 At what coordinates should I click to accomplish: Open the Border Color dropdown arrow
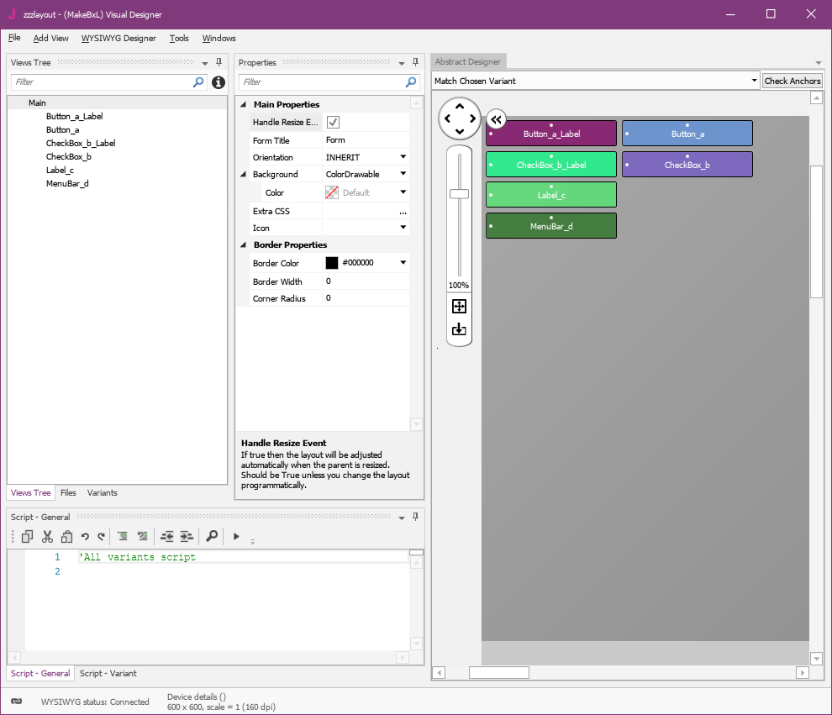coord(403,262)
